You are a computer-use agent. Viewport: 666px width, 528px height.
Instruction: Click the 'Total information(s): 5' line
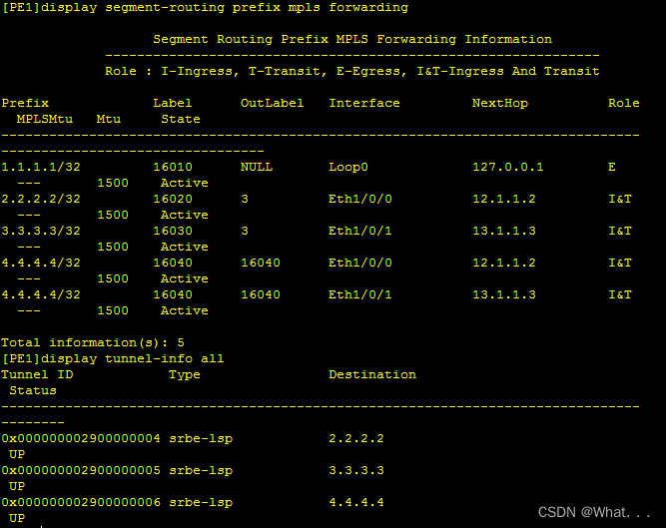point(93,342)
